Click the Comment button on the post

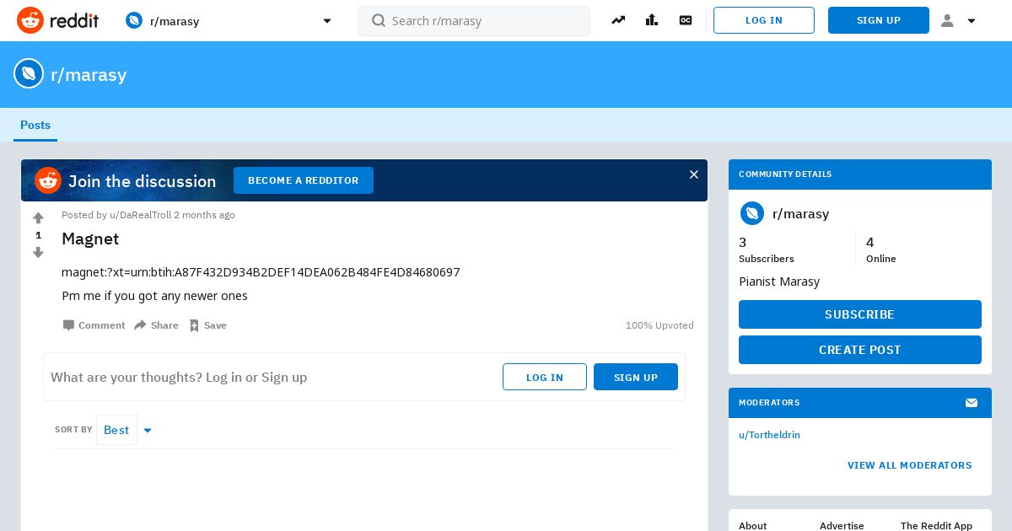pyautogui.click(x=94, y=325)
